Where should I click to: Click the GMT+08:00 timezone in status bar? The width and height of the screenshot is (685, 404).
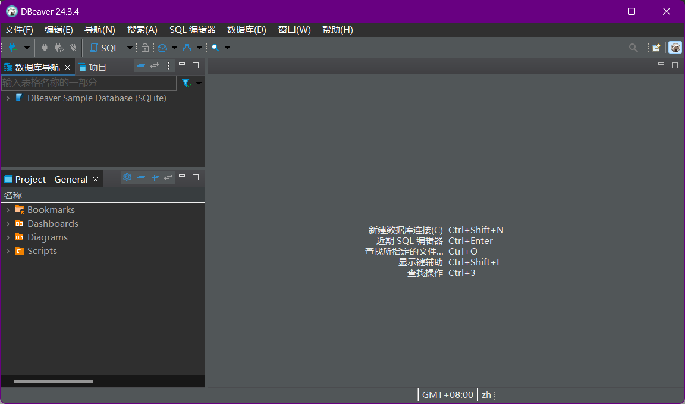click(x=447, y=395)
